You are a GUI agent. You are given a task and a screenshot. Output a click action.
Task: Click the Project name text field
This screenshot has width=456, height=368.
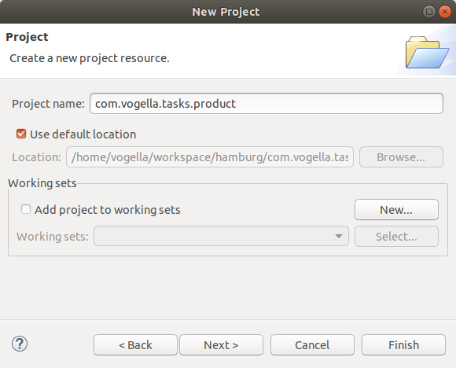[267, 104]
